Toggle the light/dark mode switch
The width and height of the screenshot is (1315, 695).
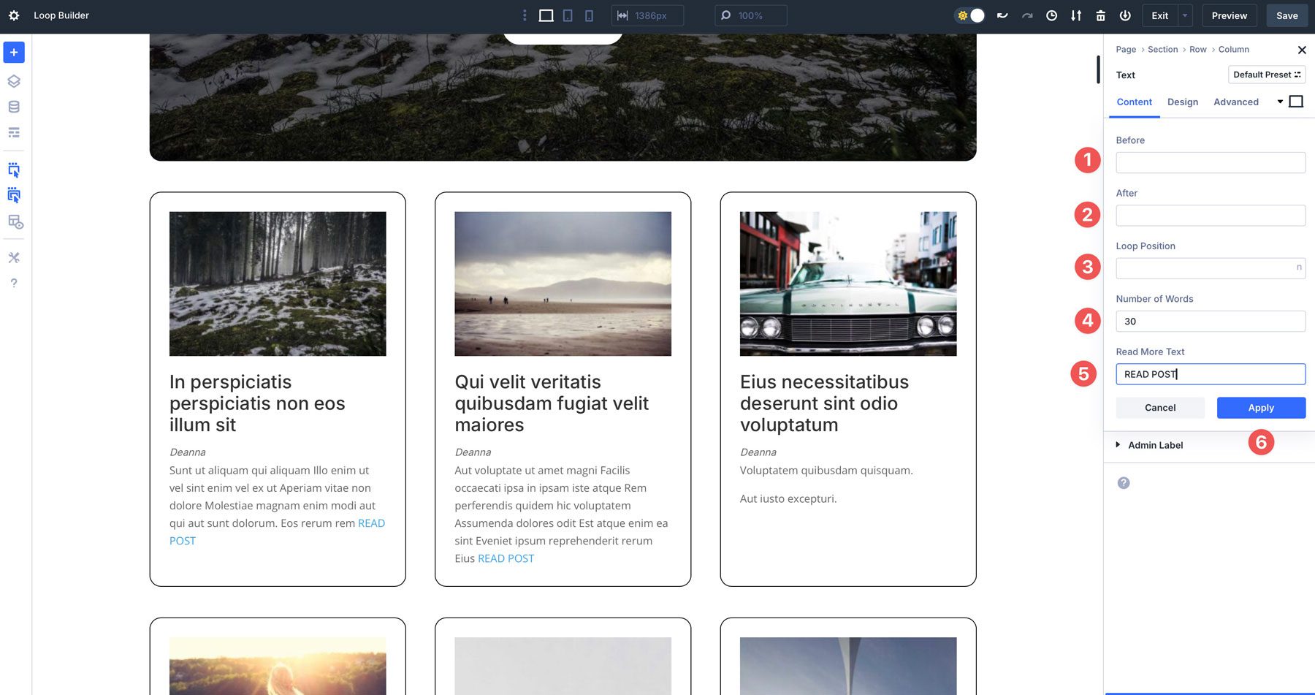(971, 15)
